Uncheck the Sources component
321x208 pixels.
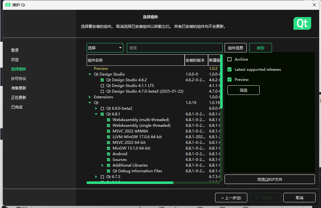(x=108, y=160)
